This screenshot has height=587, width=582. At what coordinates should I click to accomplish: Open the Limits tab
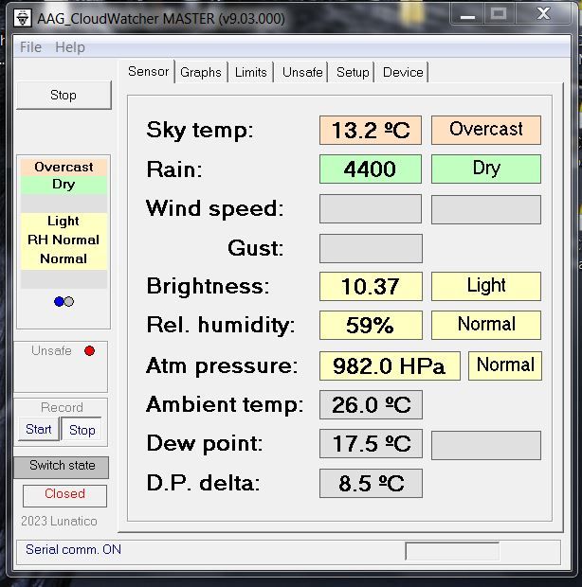click(x=250, y=72)
